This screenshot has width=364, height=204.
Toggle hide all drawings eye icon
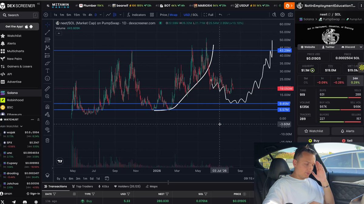coord(47,130)
